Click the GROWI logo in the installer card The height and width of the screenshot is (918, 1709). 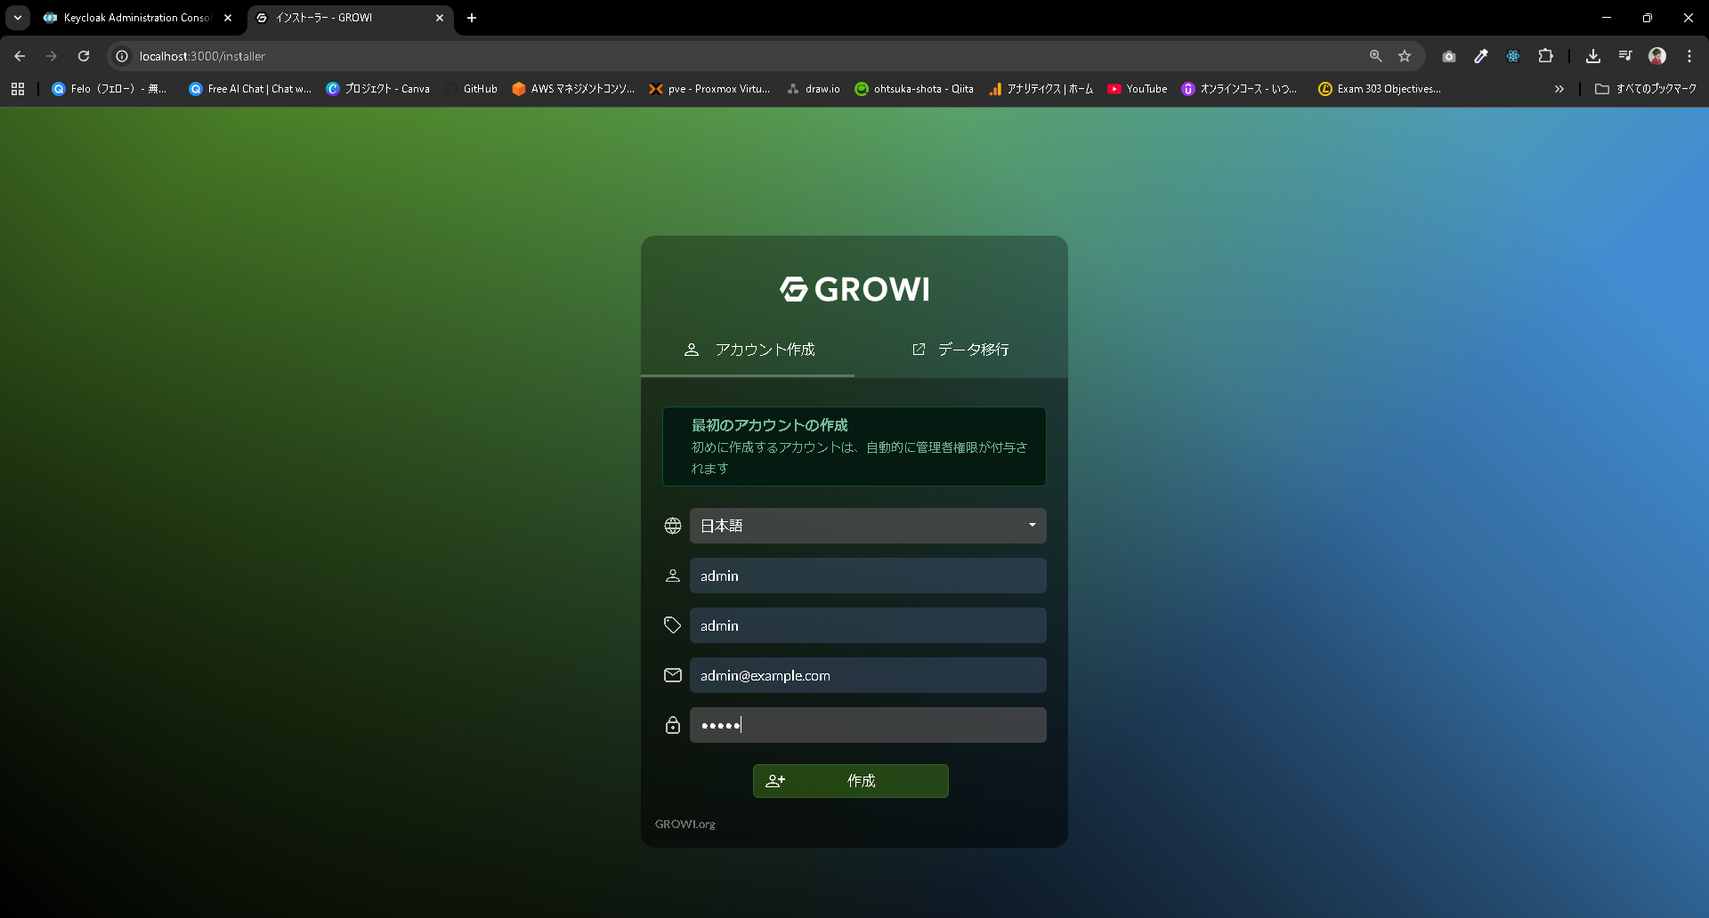click(x=854, y=289)
